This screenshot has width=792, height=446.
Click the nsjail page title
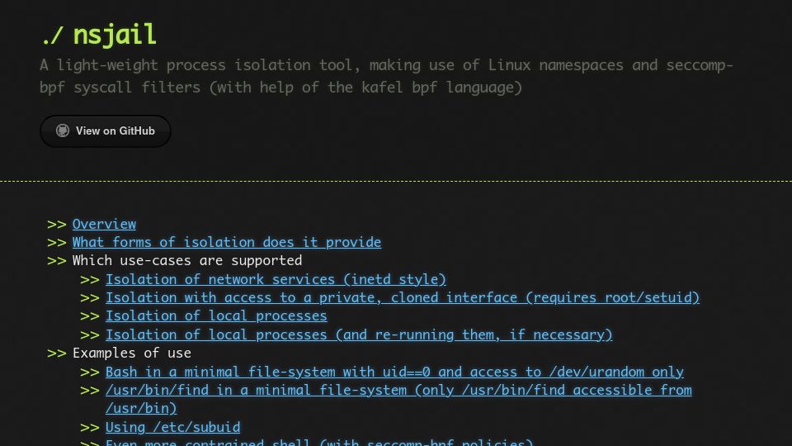coord(98,35)
